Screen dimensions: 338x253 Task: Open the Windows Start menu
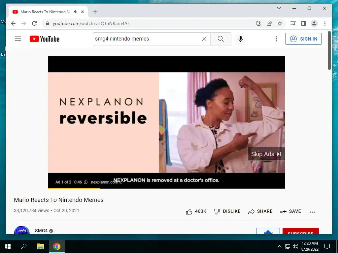pos(8,246)
